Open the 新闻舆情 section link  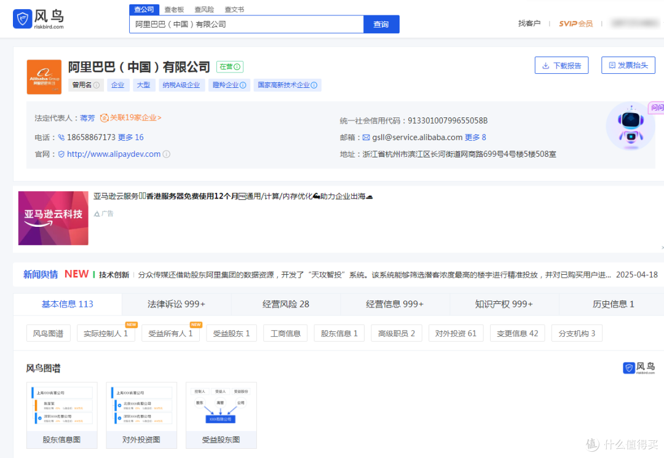click(41, 274)
